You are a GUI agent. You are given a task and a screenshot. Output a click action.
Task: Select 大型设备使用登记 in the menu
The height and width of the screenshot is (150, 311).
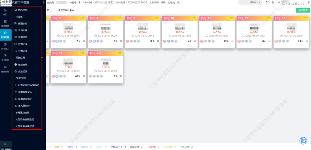click(25, 119)
